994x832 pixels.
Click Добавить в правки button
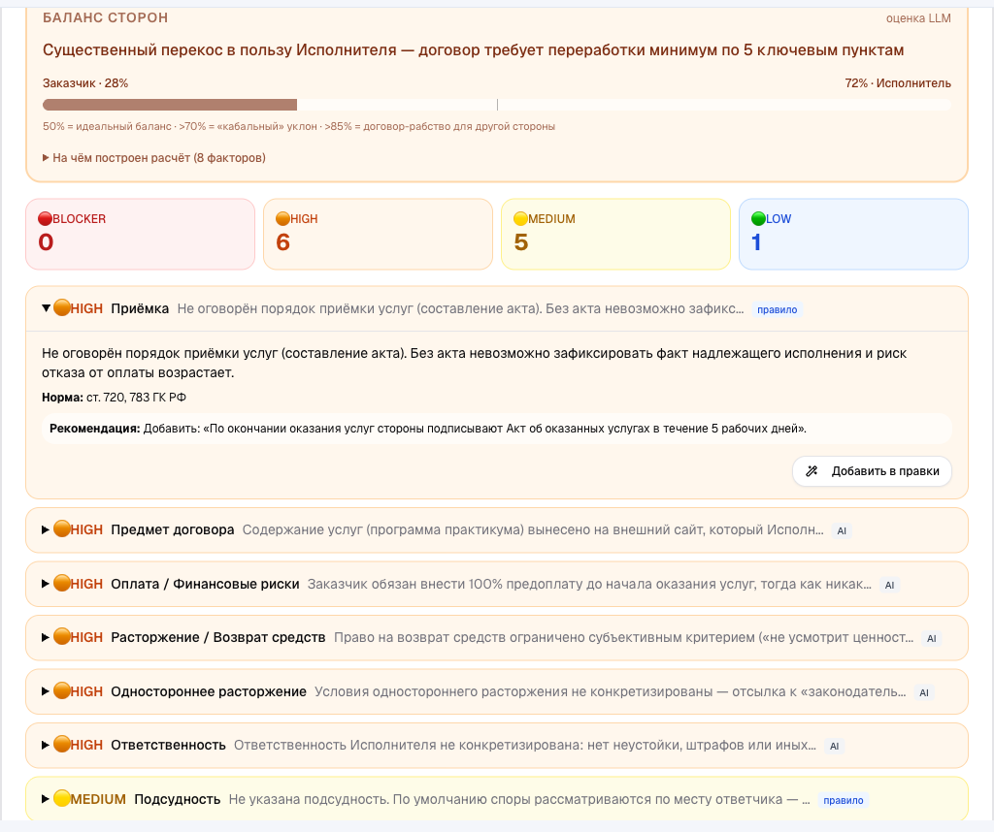pos(872,471)
